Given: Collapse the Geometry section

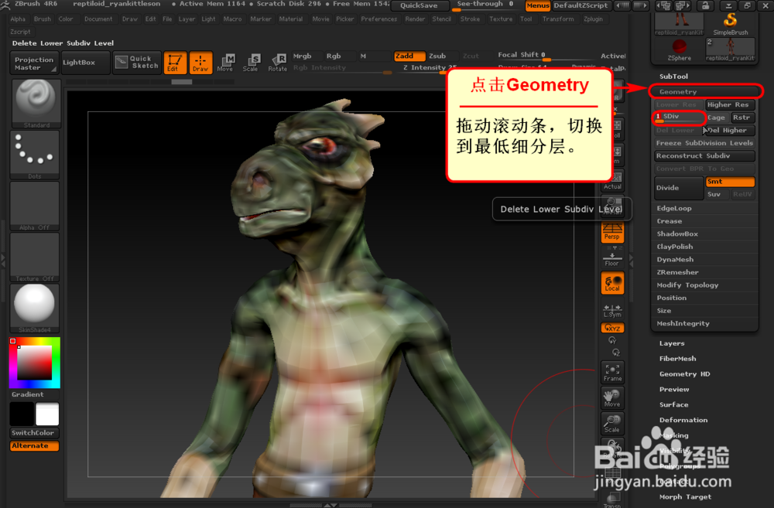Looking at the screenshot, I should pos(706,92).
